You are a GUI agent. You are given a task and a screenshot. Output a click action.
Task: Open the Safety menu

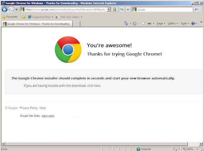click(x=173, y=24)
